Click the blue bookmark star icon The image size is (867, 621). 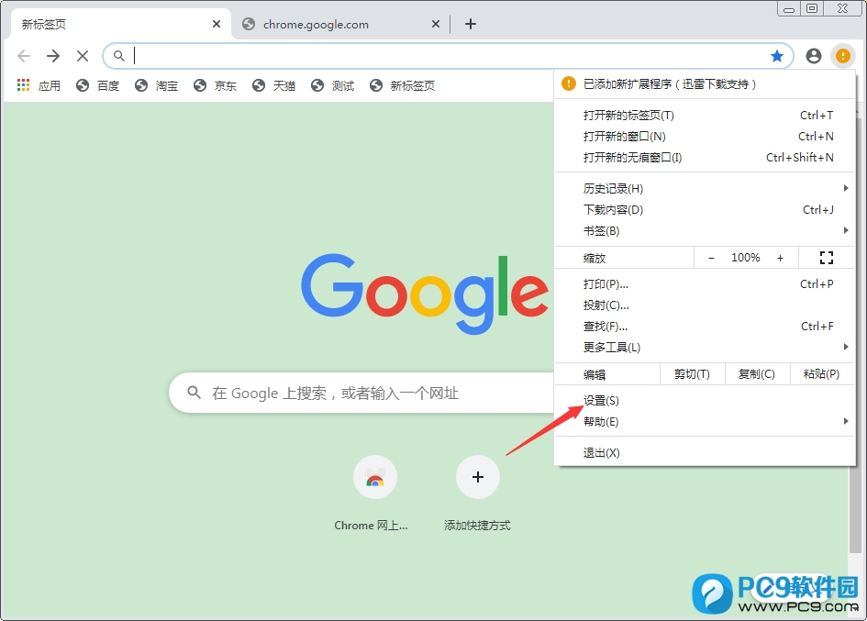[x=777, y=55]
